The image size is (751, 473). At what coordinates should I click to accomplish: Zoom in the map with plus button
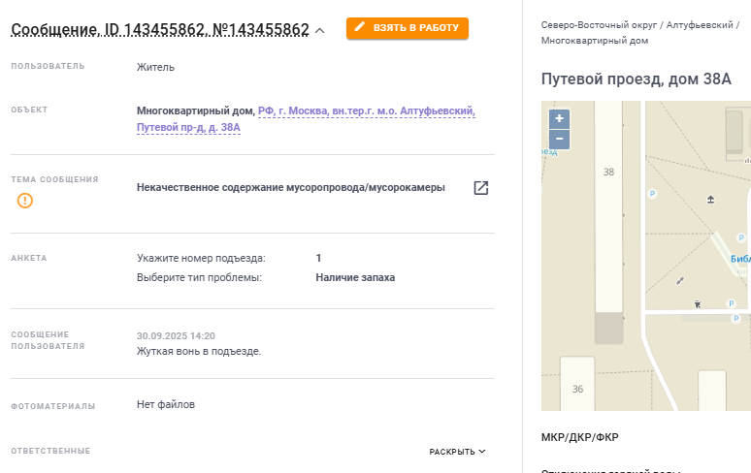tap(559, 118)
